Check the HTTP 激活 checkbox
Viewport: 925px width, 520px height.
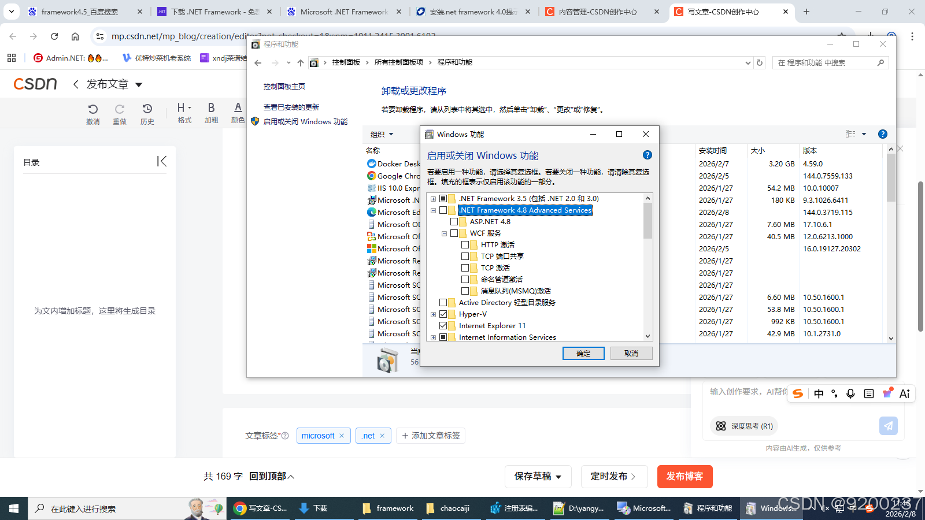coord(465,245)
